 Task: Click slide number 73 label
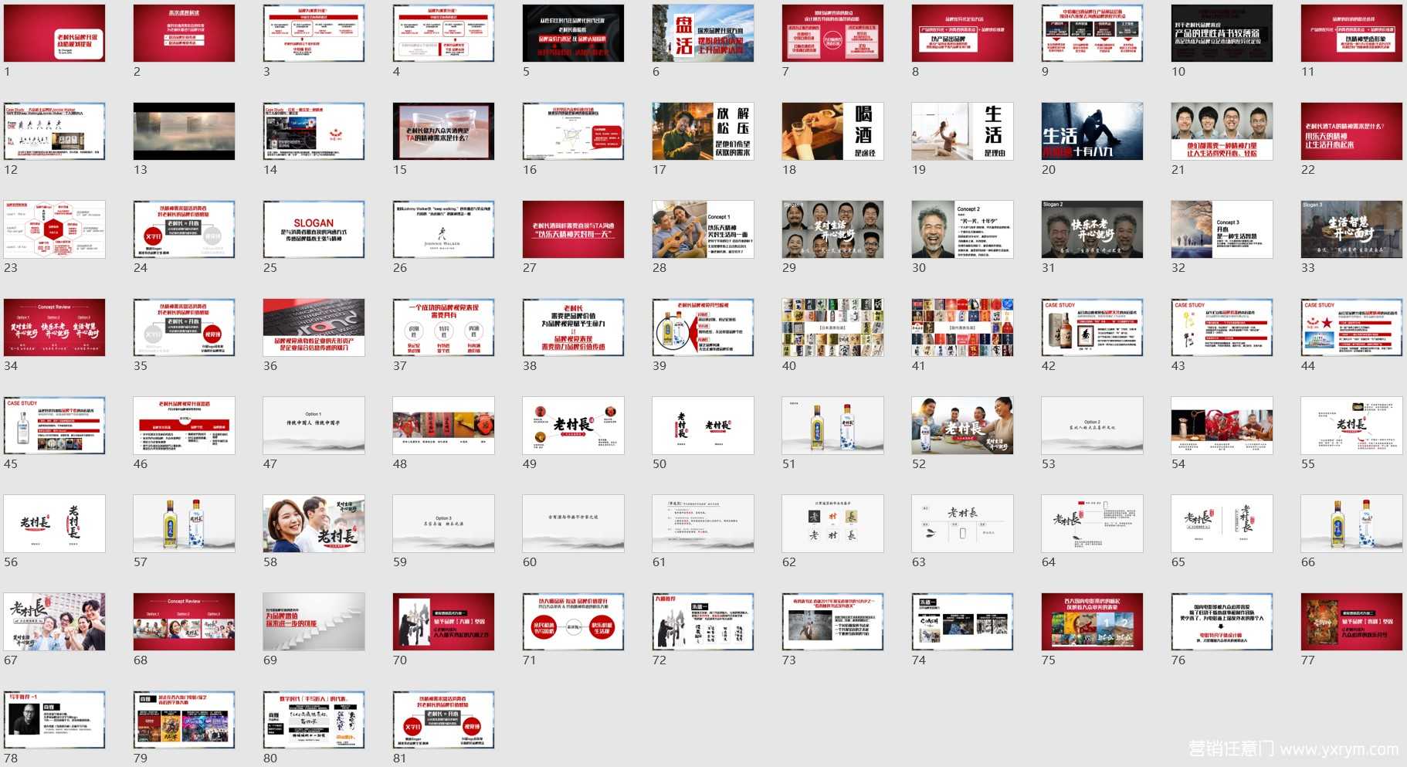[x=788, y=660]
